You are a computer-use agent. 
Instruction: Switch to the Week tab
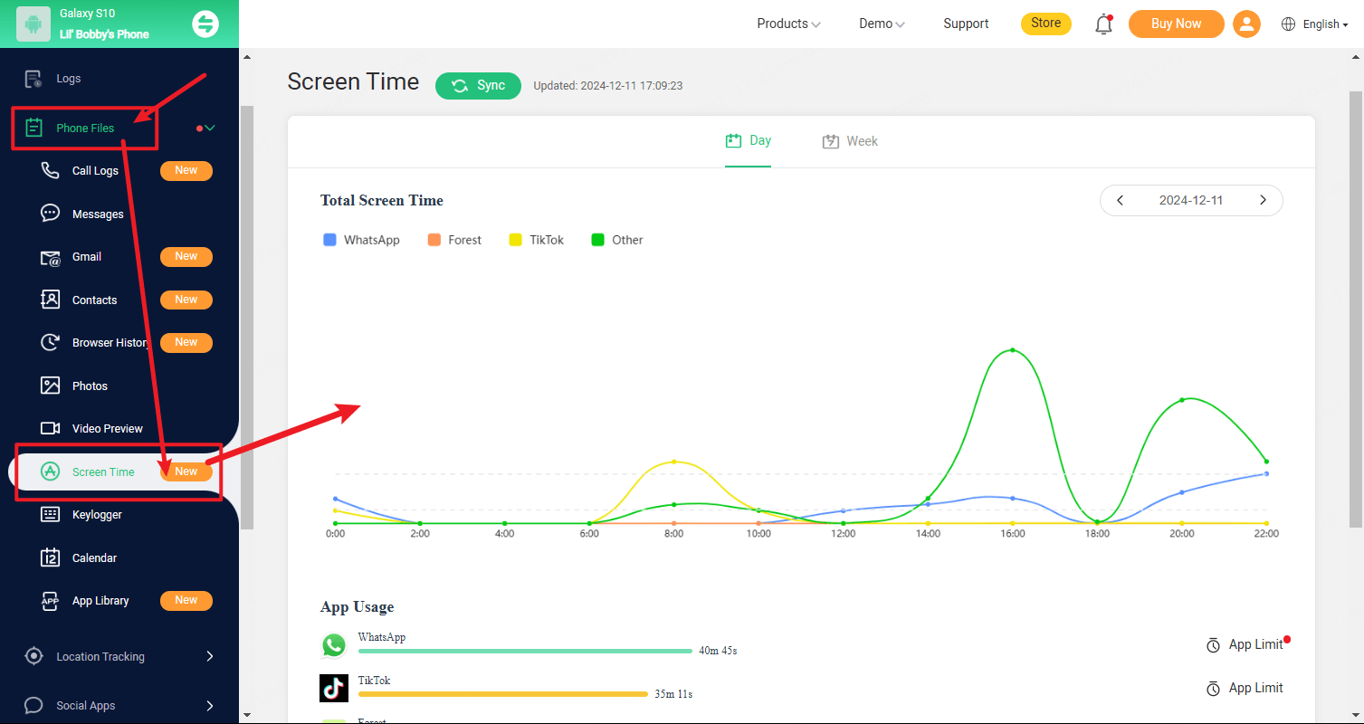coord(850,141)
